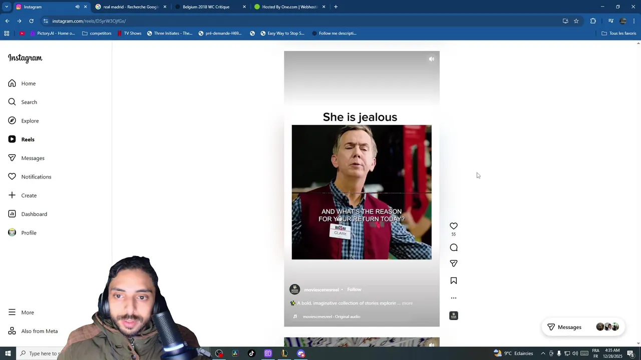Open volume control in system tray
The image size is (641, 360).
575,353
